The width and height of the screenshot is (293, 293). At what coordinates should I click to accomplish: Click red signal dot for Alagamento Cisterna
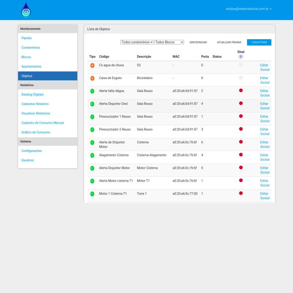tap(241, 155)
